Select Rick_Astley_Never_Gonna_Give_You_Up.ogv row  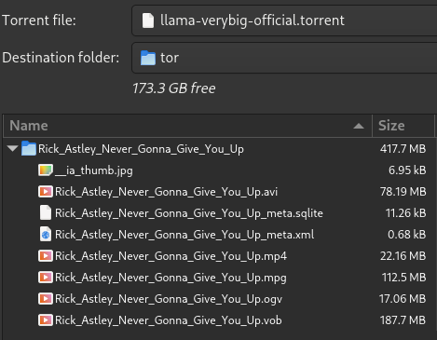point(218,299)
